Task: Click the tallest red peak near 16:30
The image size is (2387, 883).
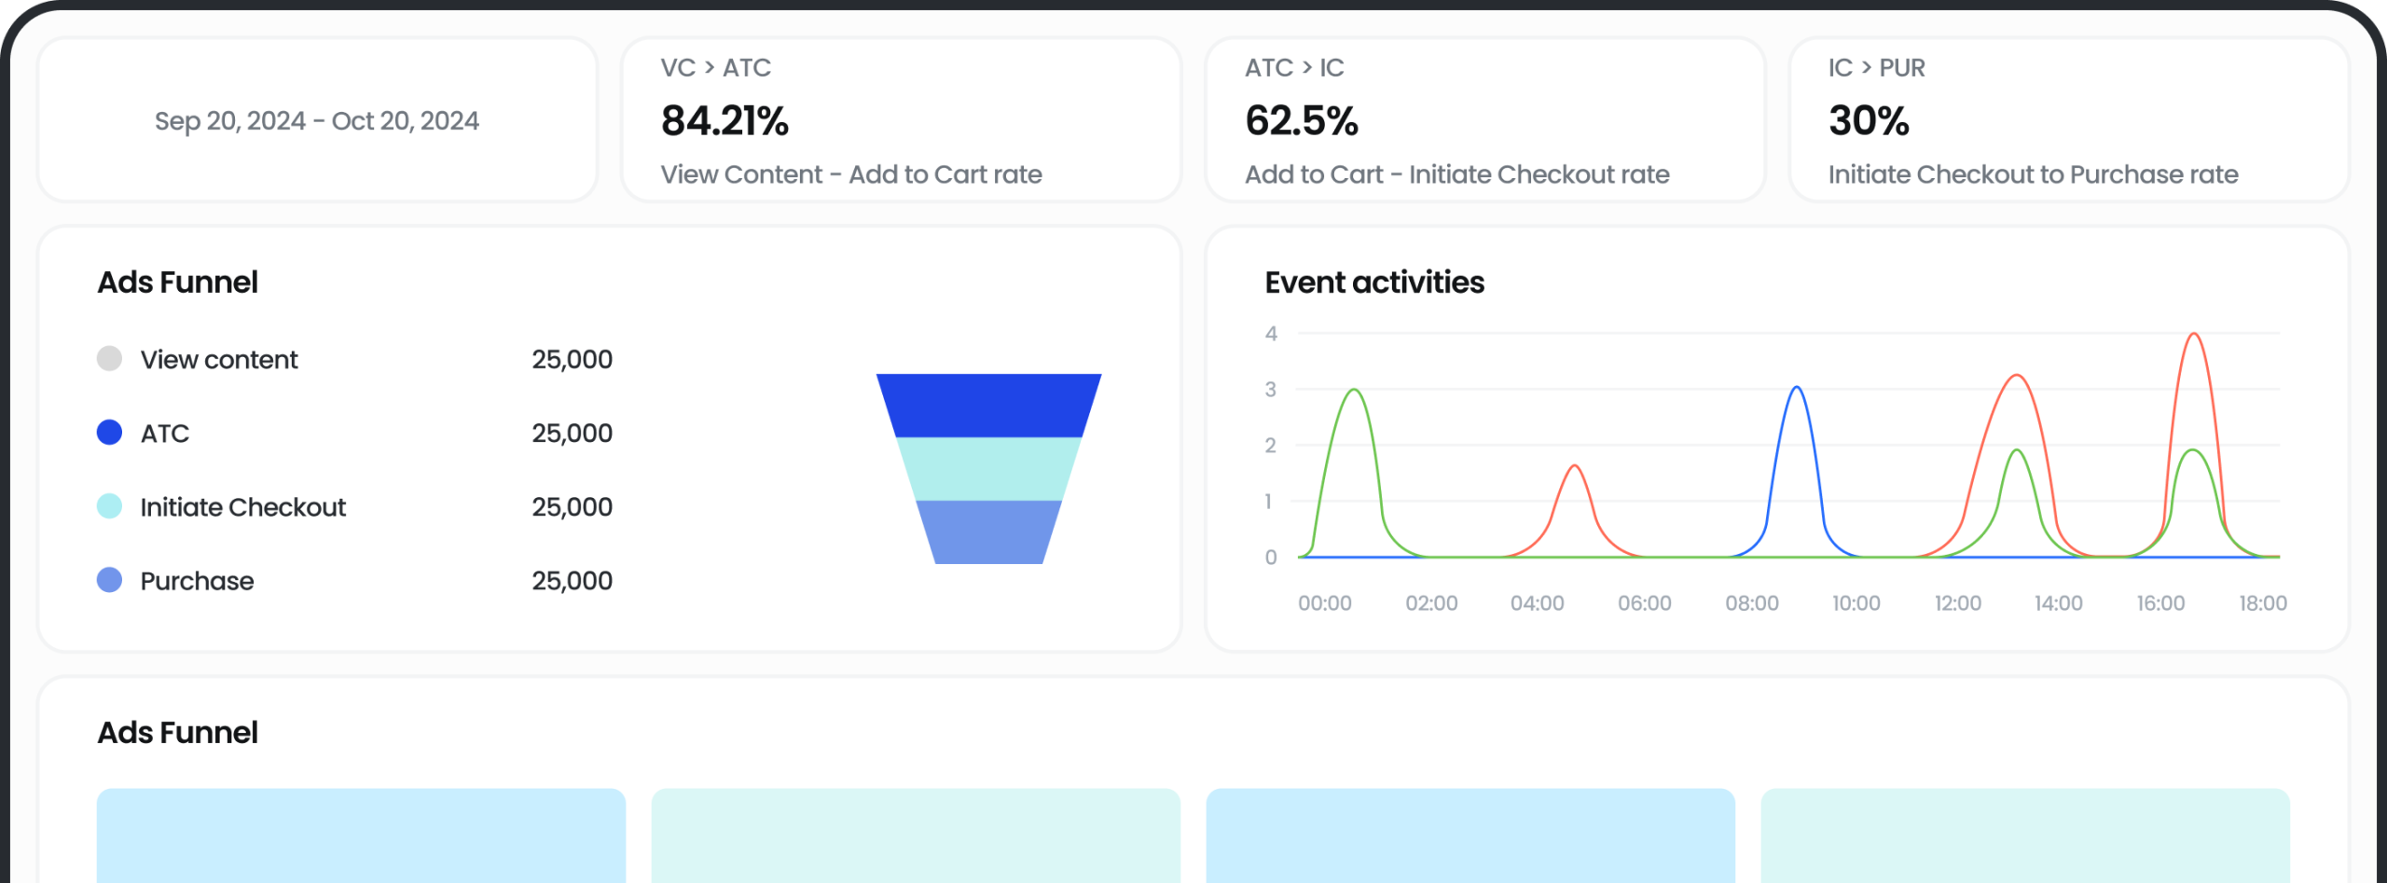Action: pos(2194,335)
